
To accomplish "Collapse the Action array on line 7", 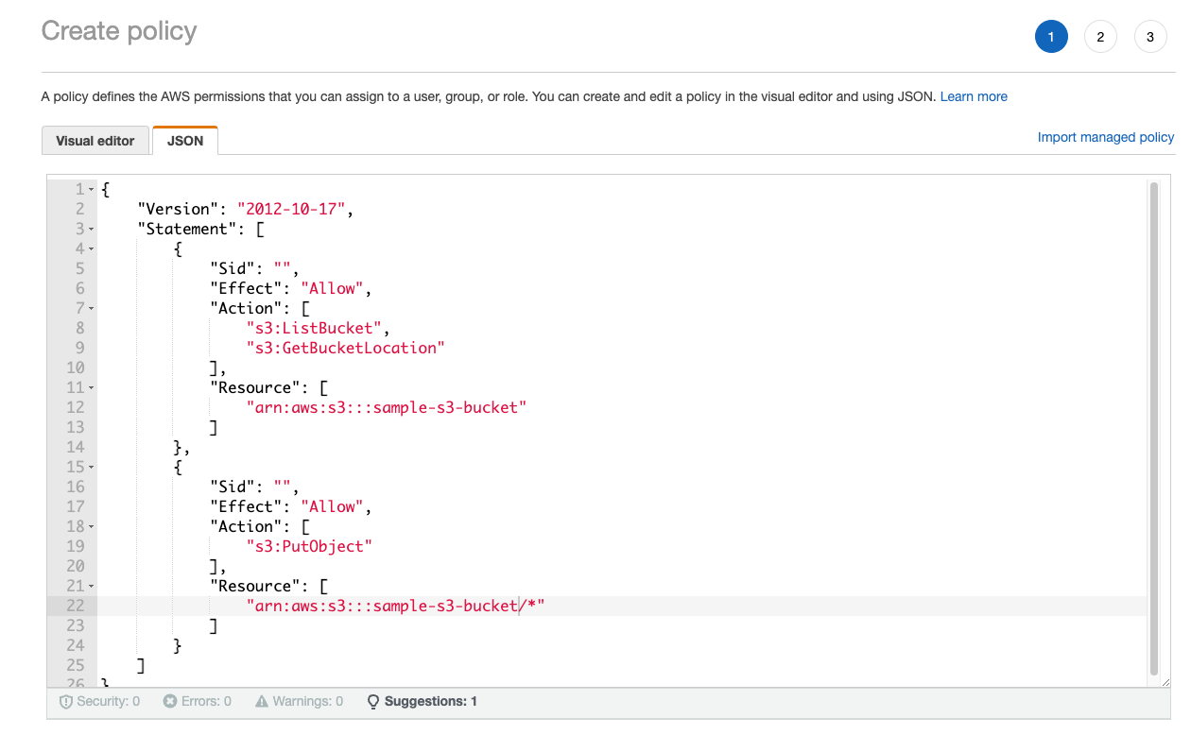I will tap(91, 308).
